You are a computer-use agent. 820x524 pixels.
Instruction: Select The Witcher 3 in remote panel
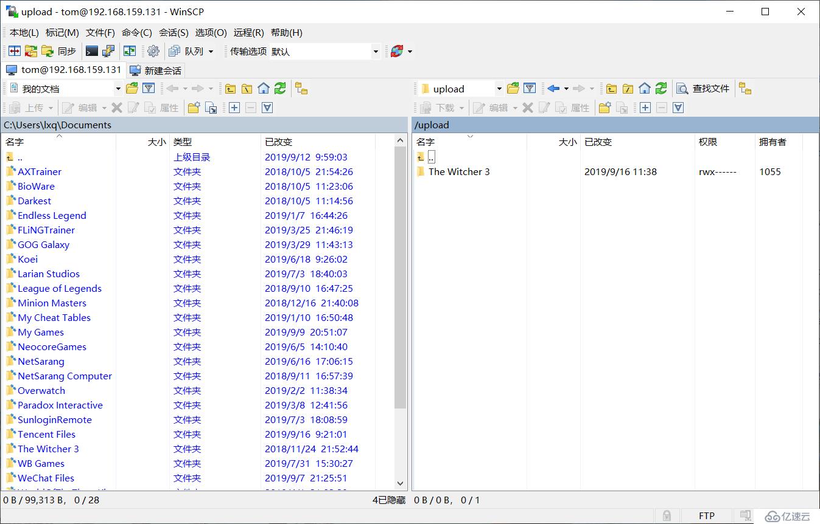(459, 171)
